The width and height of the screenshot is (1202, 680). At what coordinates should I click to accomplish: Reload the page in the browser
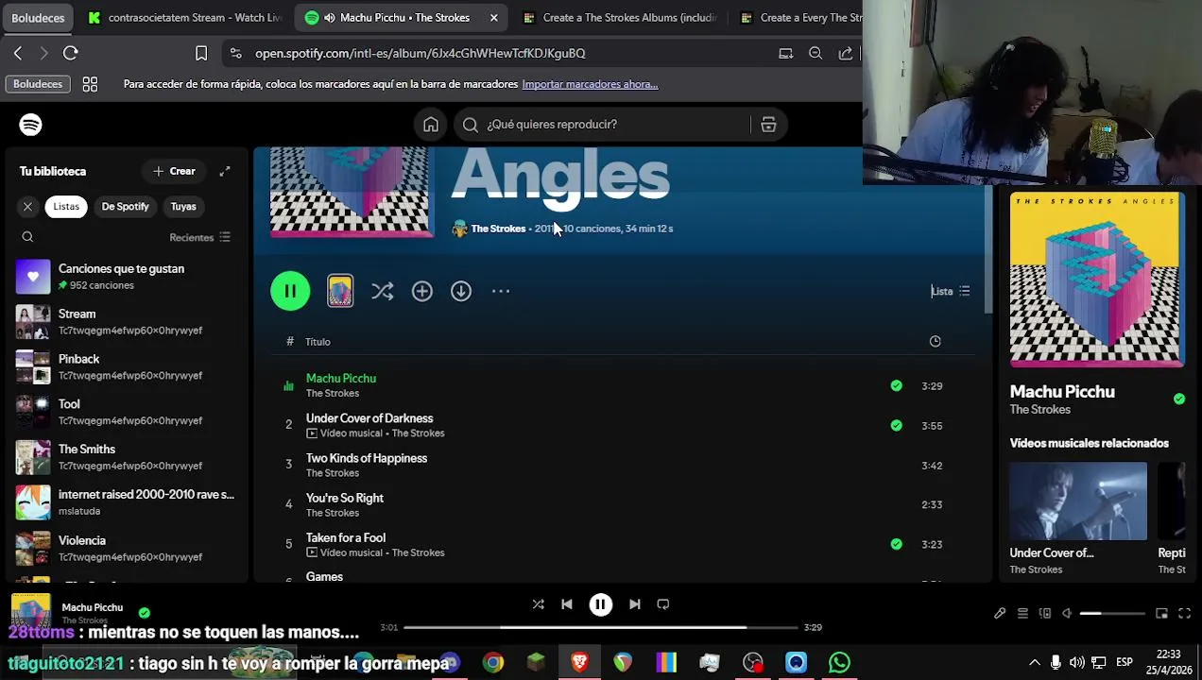(71, 53)
